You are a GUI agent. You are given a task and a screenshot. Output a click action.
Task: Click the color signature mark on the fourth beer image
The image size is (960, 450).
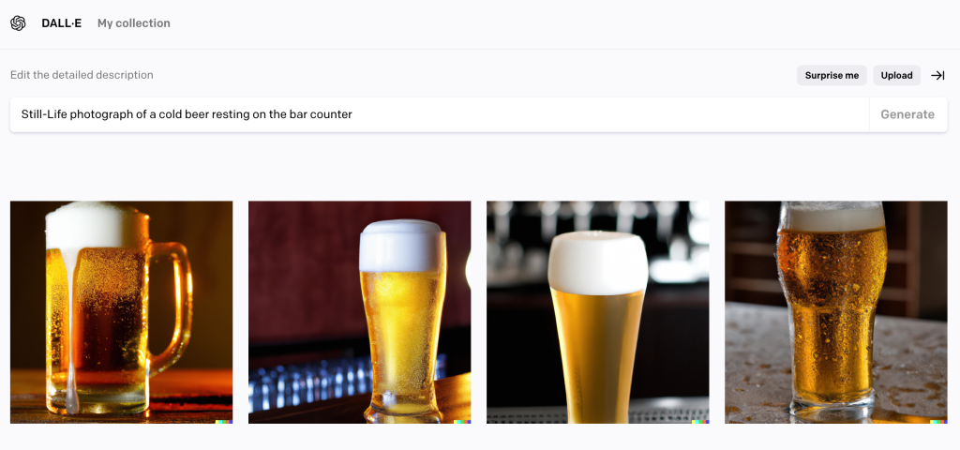click(938, 421)
